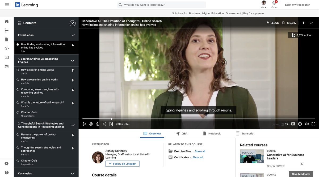This screenshot has height=177, width=319.
Task: Collapse '1. Search Engines vs. Reasoning Engines' section
Action: (x=73, y=60)
